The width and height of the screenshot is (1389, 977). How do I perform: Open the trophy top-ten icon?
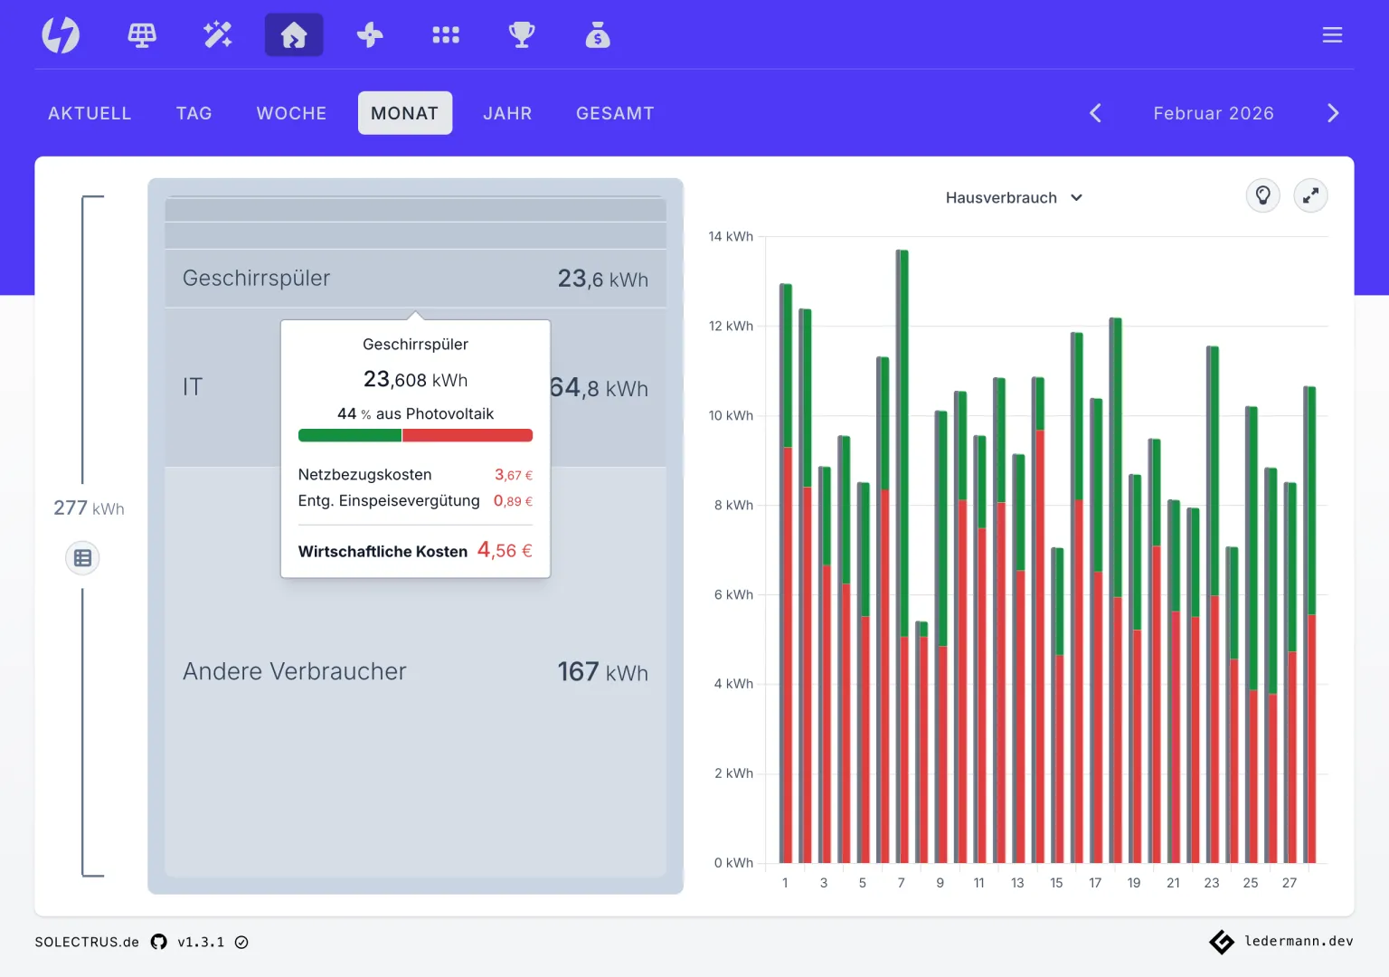click(x=522, y=35)
